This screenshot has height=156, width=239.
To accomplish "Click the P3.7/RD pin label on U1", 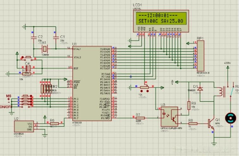I will [105, 118].
